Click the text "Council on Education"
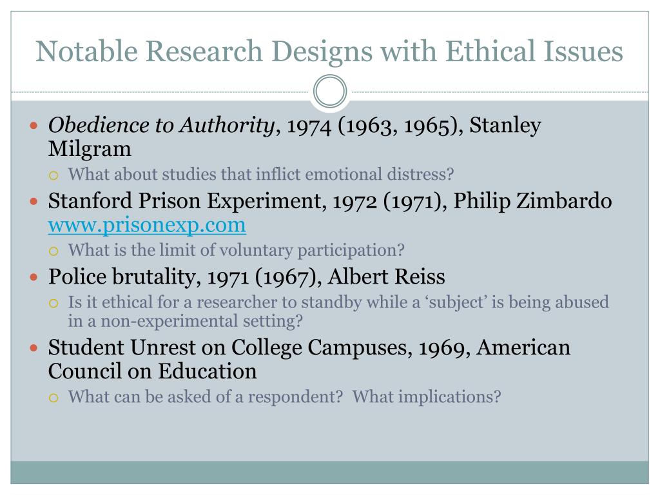660x495 pixels. (152, 371)
